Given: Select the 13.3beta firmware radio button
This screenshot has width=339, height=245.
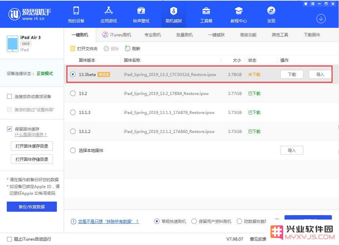Looking at the screenshot, I should (x=73, y=74).
